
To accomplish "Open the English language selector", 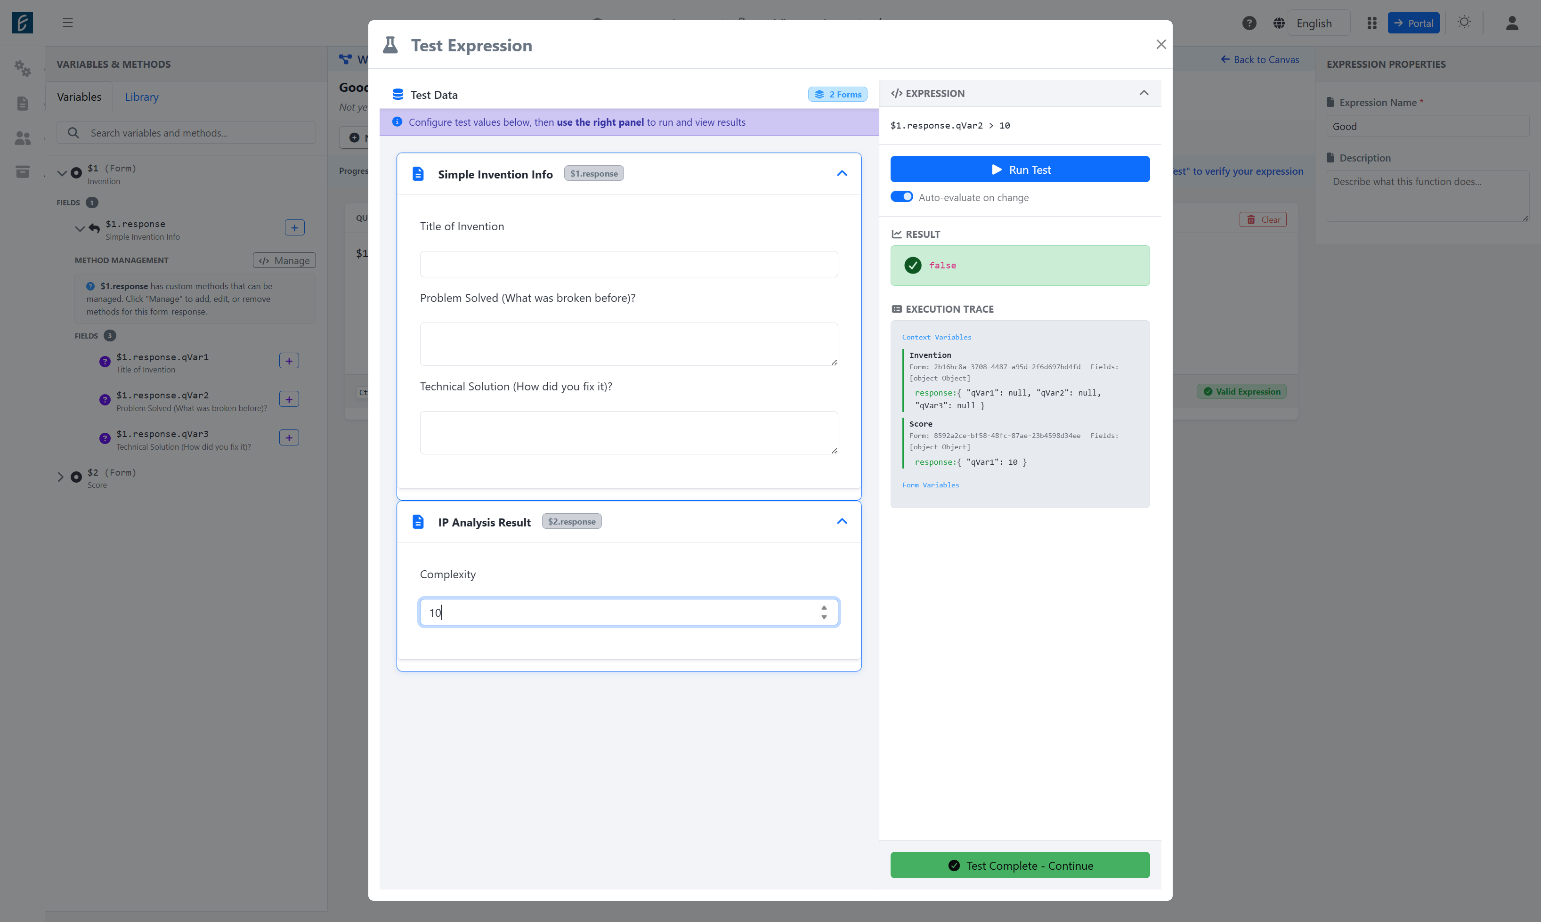I will click(1318, 23).
